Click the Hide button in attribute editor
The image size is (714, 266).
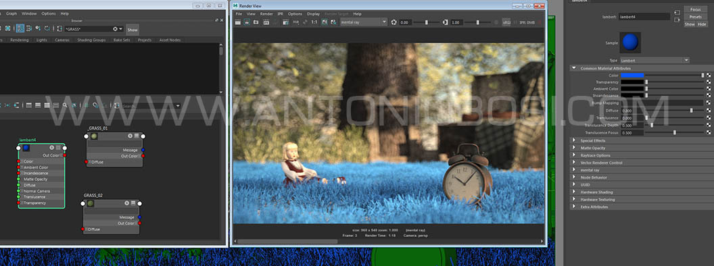coord(702,24)
